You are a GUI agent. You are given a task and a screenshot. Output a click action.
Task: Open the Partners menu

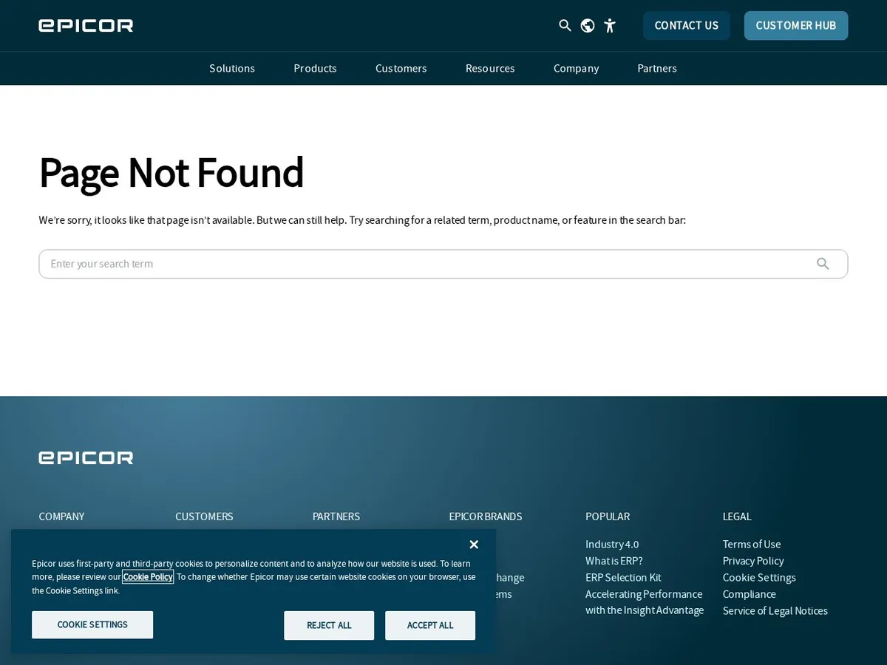point(657,68)
